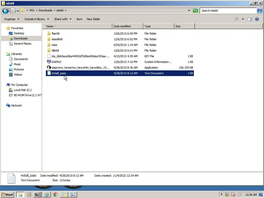Launch Windows Media Player from taskbar

[x=29, y=195]
